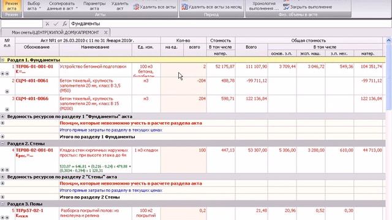Click the 'Удалить все акты' icon
The height and width of the screenshot is (220, 392).
(x=136, y=7)
